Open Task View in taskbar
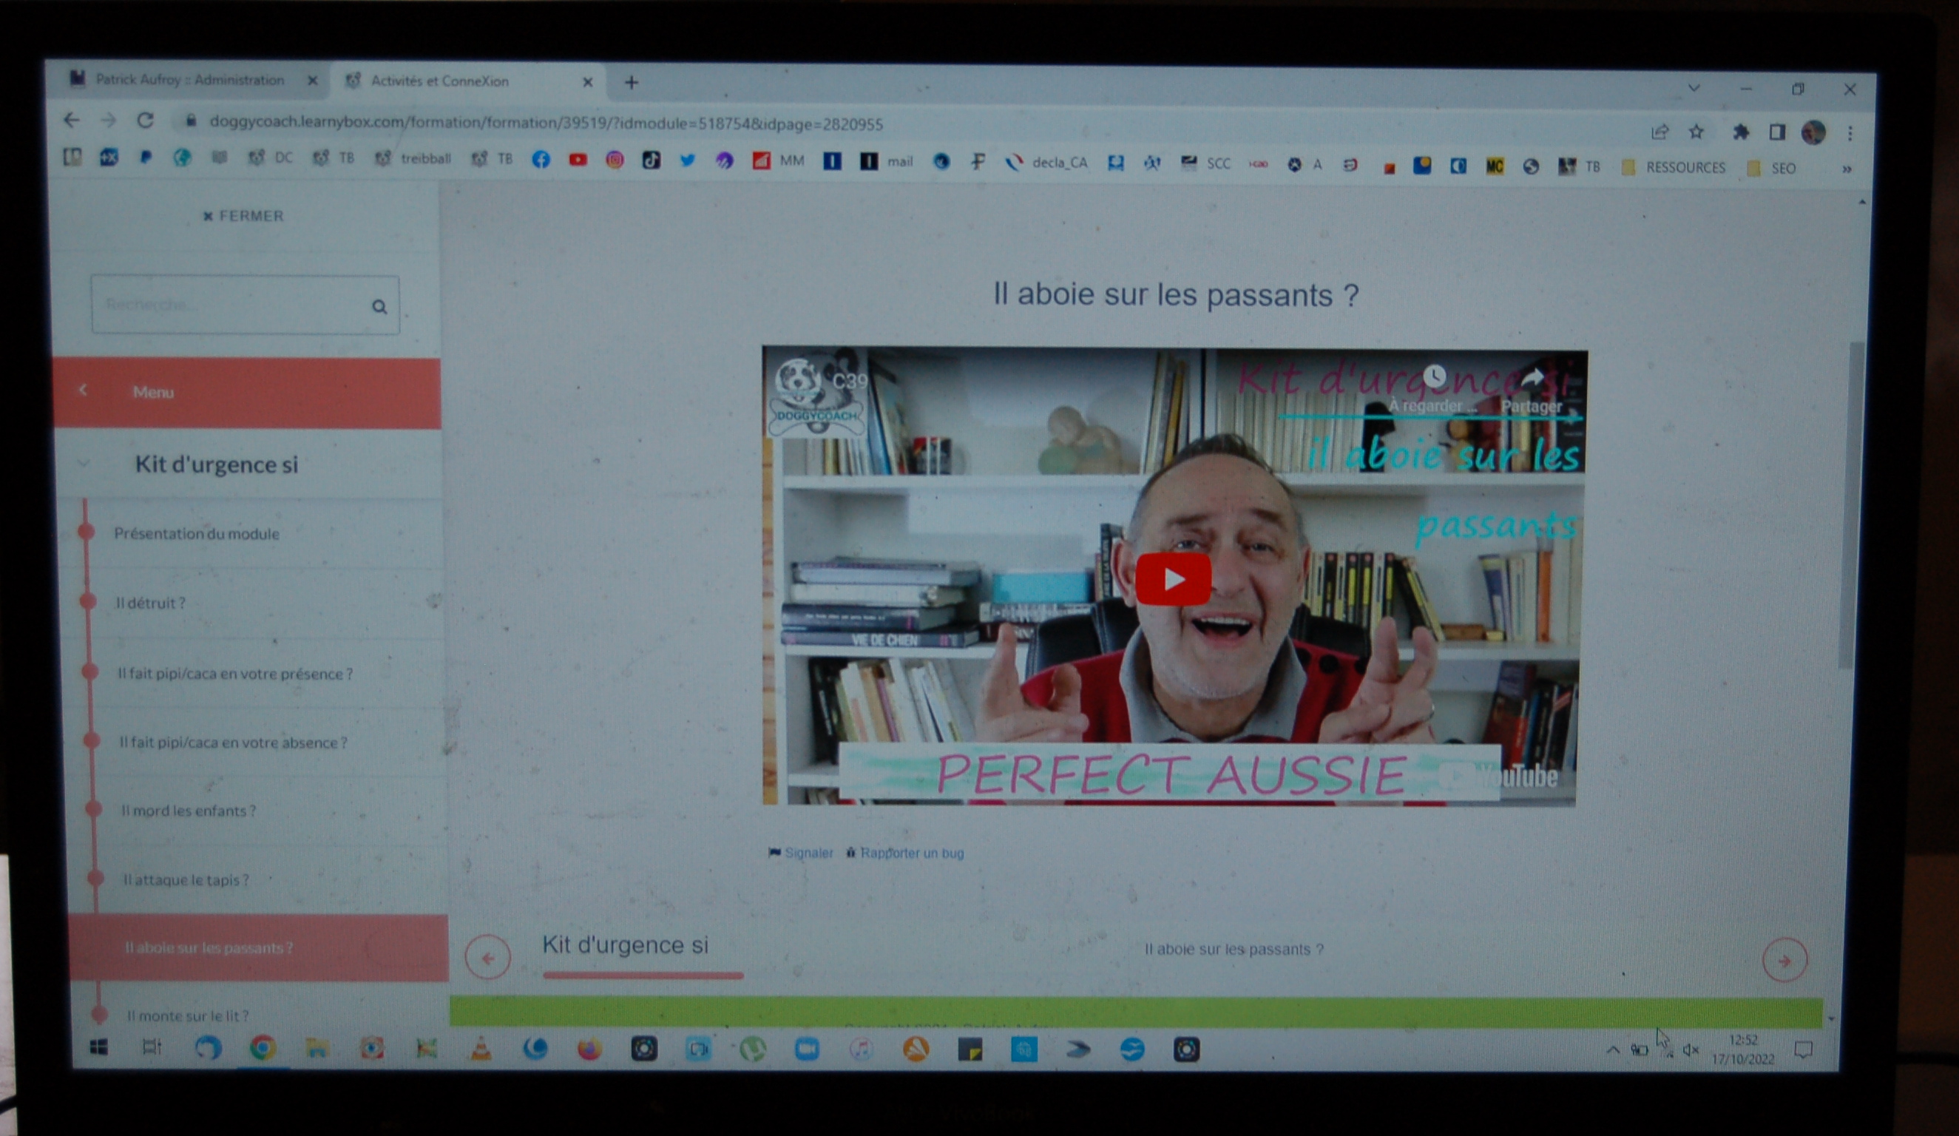 [x=152, y=1047]
